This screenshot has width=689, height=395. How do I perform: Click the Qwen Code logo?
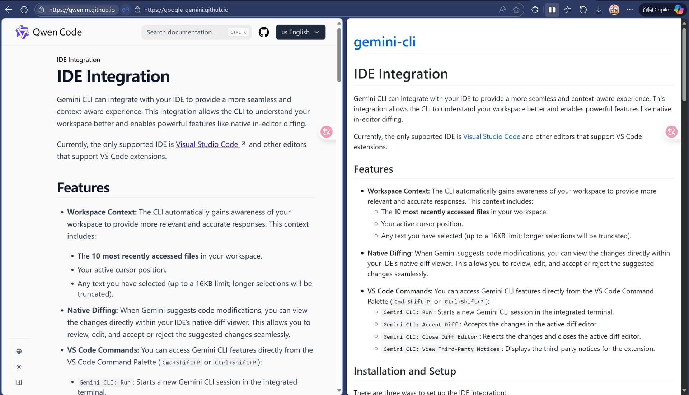pyautogui.click(x=49, y=32)
